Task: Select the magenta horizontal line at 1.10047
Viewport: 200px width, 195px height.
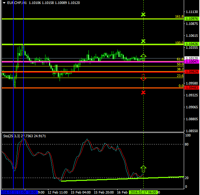Action: coord(93,62)
